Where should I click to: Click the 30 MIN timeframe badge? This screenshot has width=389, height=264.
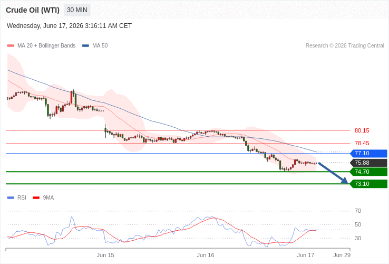[77, 10]
